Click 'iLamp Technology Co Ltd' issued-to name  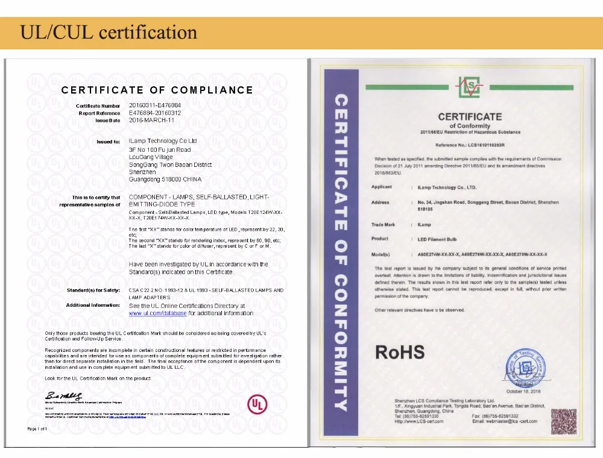tap(163, 140)
